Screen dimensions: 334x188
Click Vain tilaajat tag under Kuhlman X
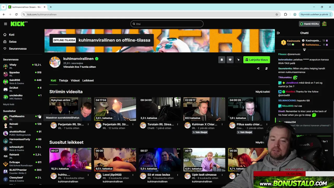coord(200,132)
